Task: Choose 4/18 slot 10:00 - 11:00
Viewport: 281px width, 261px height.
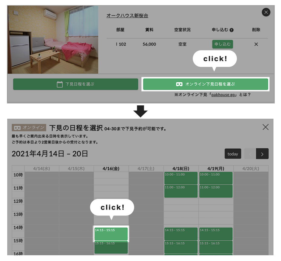Action: pos(181,178)
